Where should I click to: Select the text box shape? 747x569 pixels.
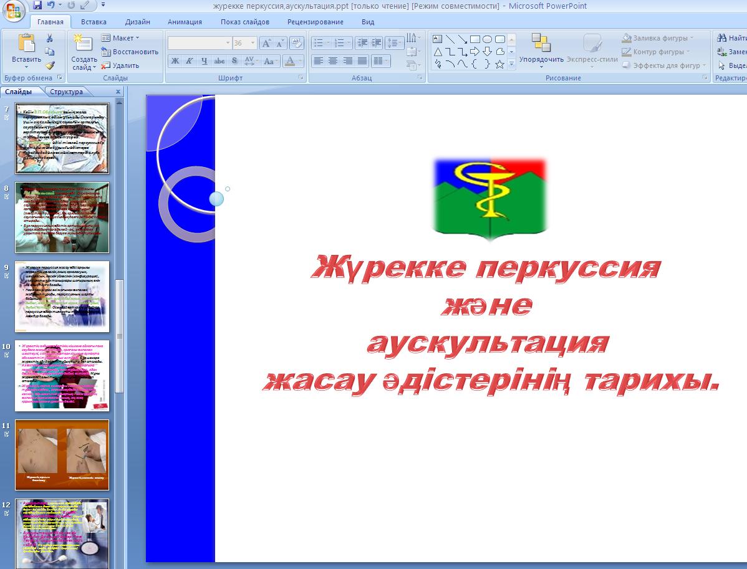pos(437,39)
